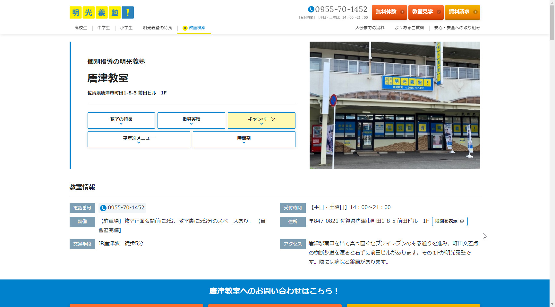555x307 pixels.
Task: Click 唐津教室へのお問い合わせはこちら banner text
Action: coord(275,291)
